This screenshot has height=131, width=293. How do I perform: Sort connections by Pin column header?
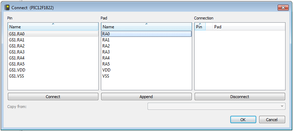coord(200,27)
